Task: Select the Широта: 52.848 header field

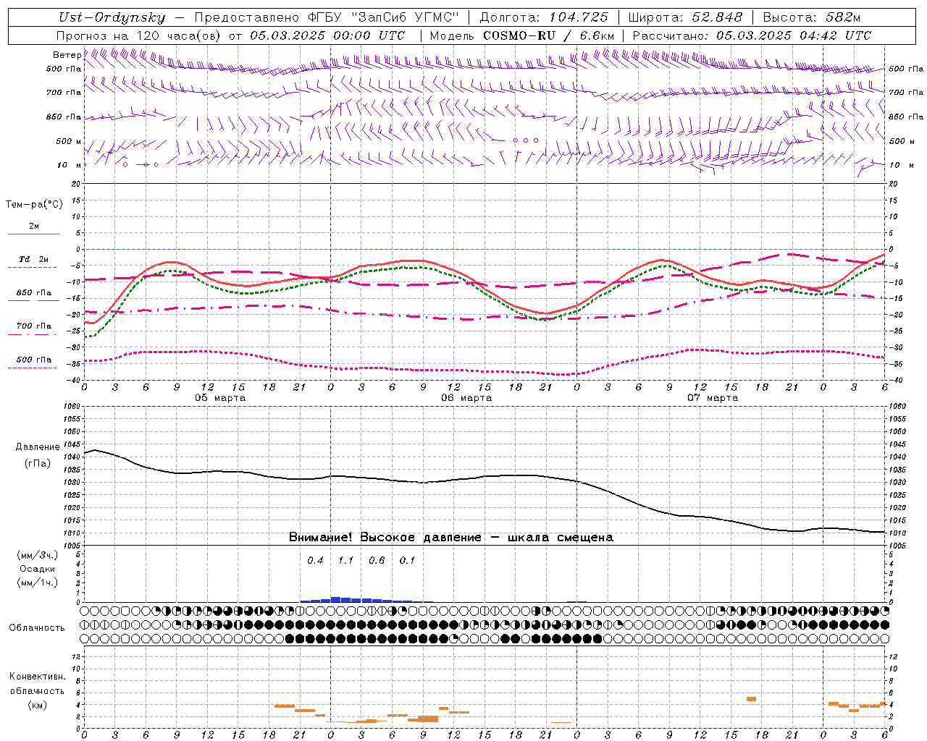Action: click(x=686, y=17)
